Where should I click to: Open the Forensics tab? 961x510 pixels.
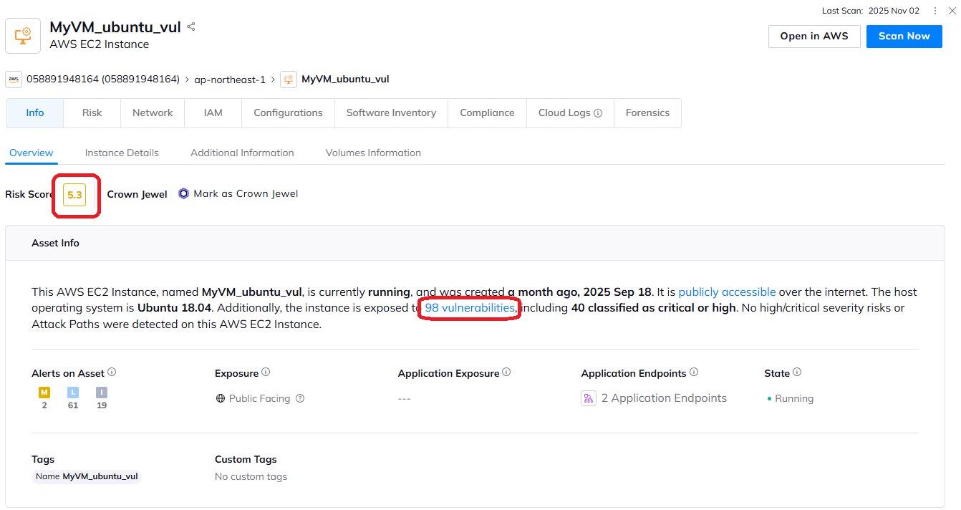point(647,113)
